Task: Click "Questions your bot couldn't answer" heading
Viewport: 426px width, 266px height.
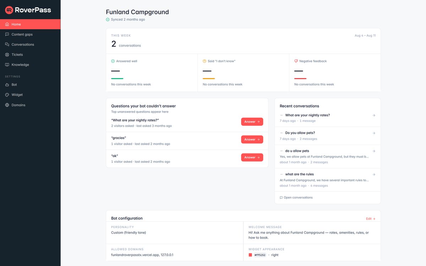Action: click(x=143, y=106)
